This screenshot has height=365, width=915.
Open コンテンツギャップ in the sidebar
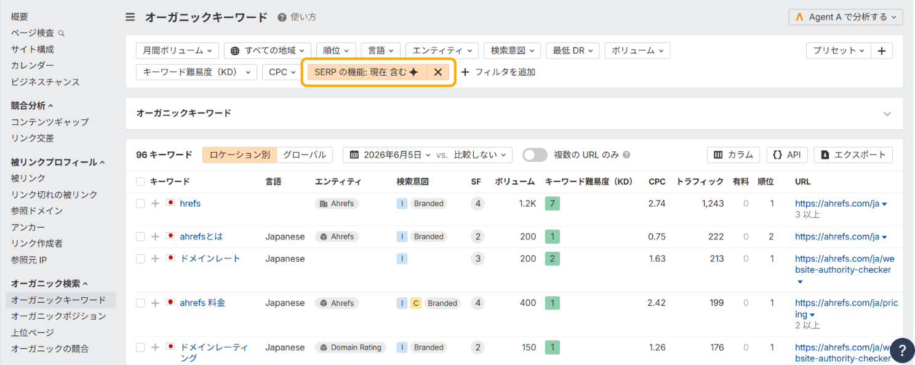click(50, 122)
